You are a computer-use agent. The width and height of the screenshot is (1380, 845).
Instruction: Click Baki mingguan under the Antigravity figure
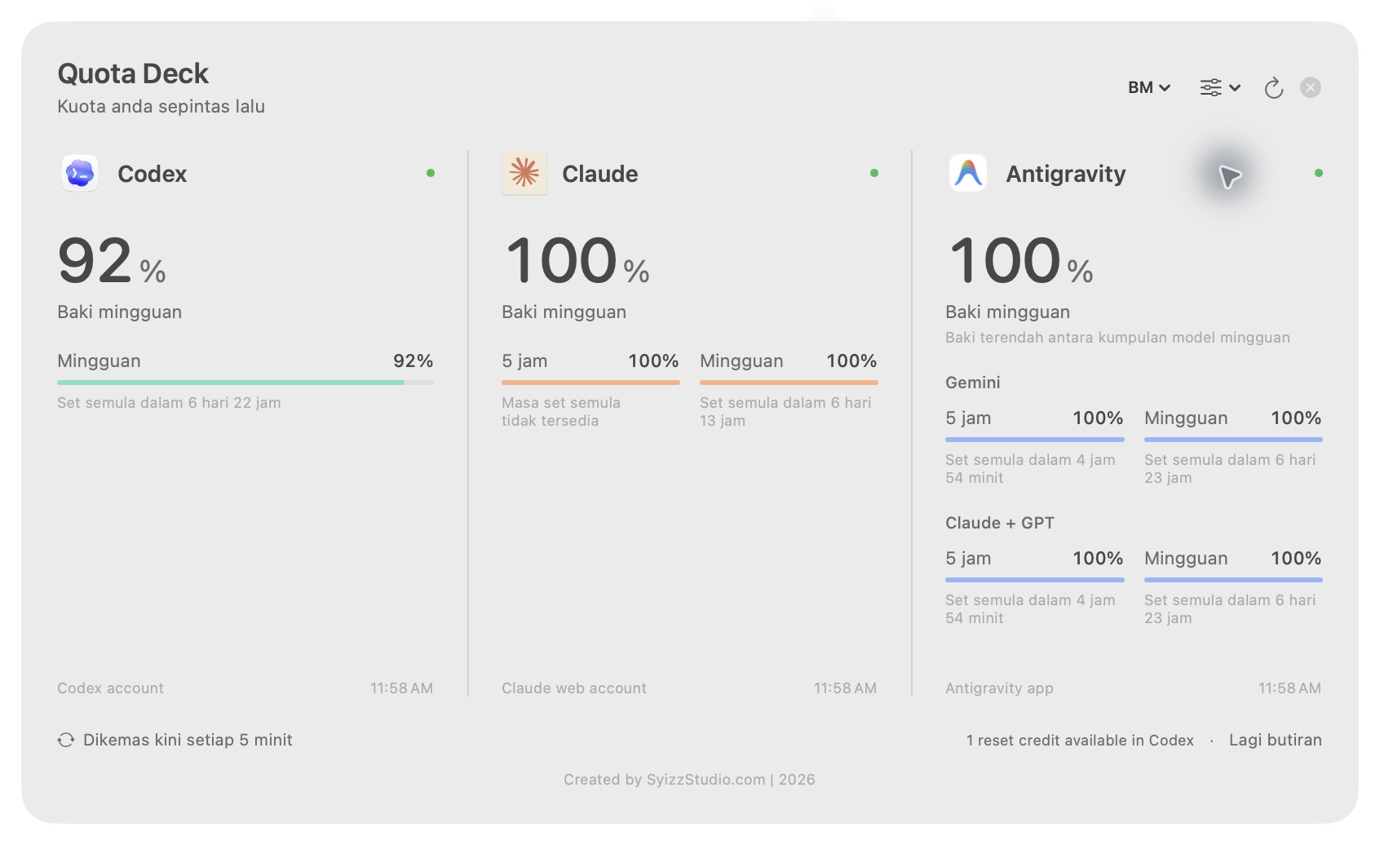click(1007, 312)
